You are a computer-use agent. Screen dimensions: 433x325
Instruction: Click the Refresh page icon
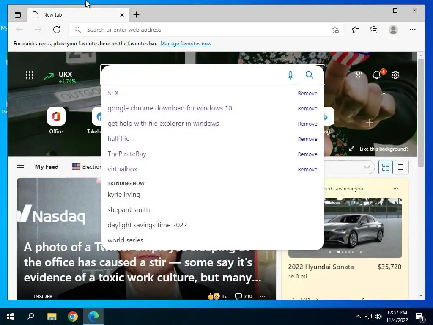(x=57, y=30)
